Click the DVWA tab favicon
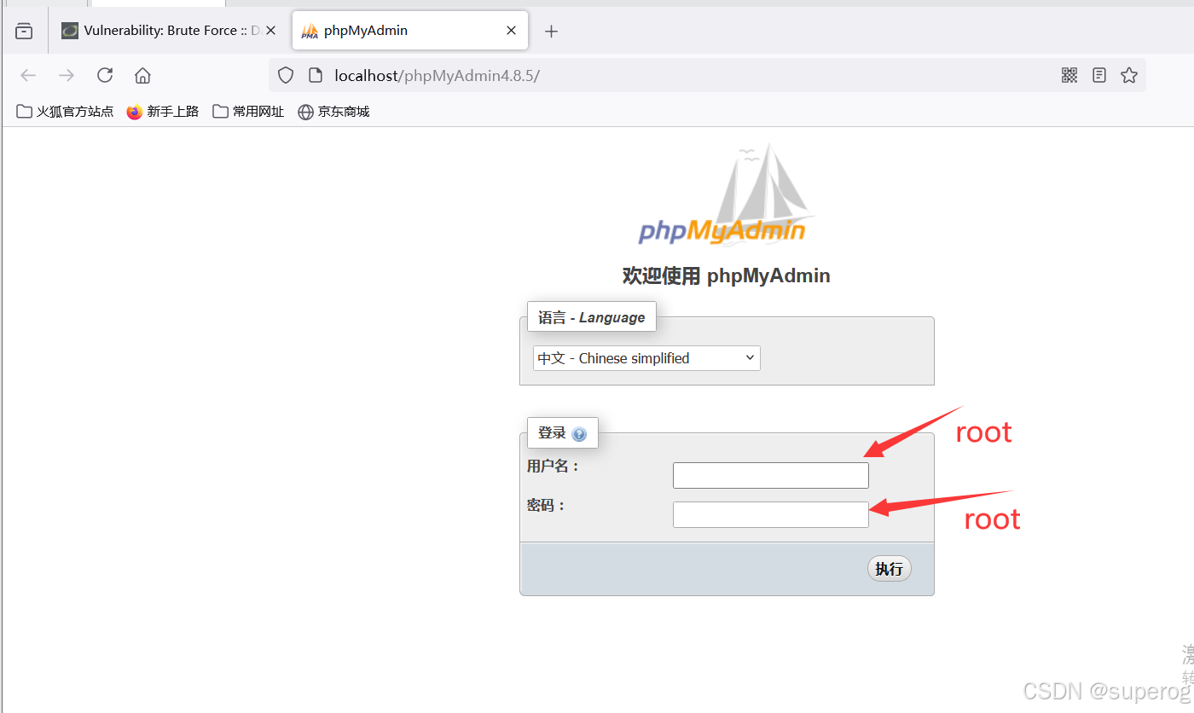Viewport: 1194px width, 713px height. [70, 31]
